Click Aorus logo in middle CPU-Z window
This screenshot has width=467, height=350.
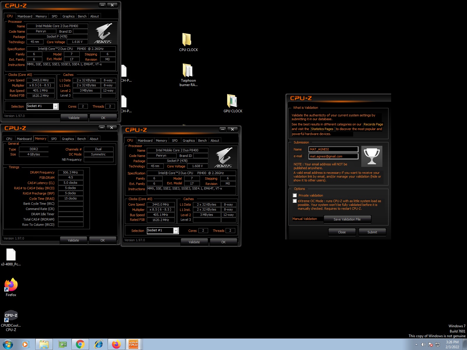[223, 158]
